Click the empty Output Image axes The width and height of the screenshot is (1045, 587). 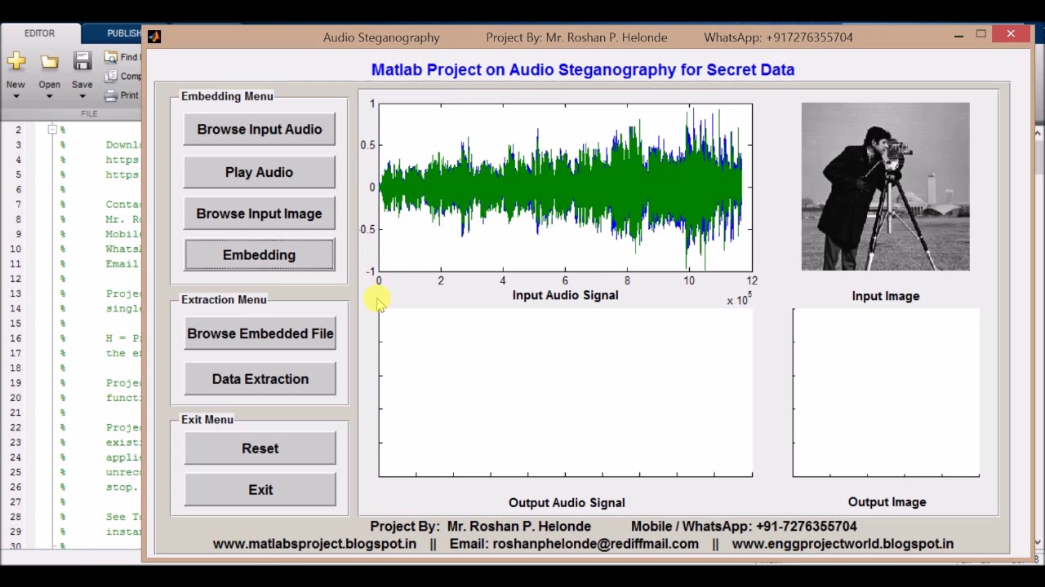[x=886, y=392]
